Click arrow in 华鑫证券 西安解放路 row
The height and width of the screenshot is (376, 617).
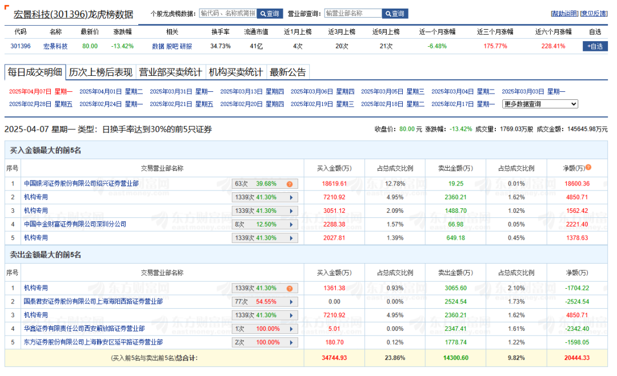[x=291, y=329]
